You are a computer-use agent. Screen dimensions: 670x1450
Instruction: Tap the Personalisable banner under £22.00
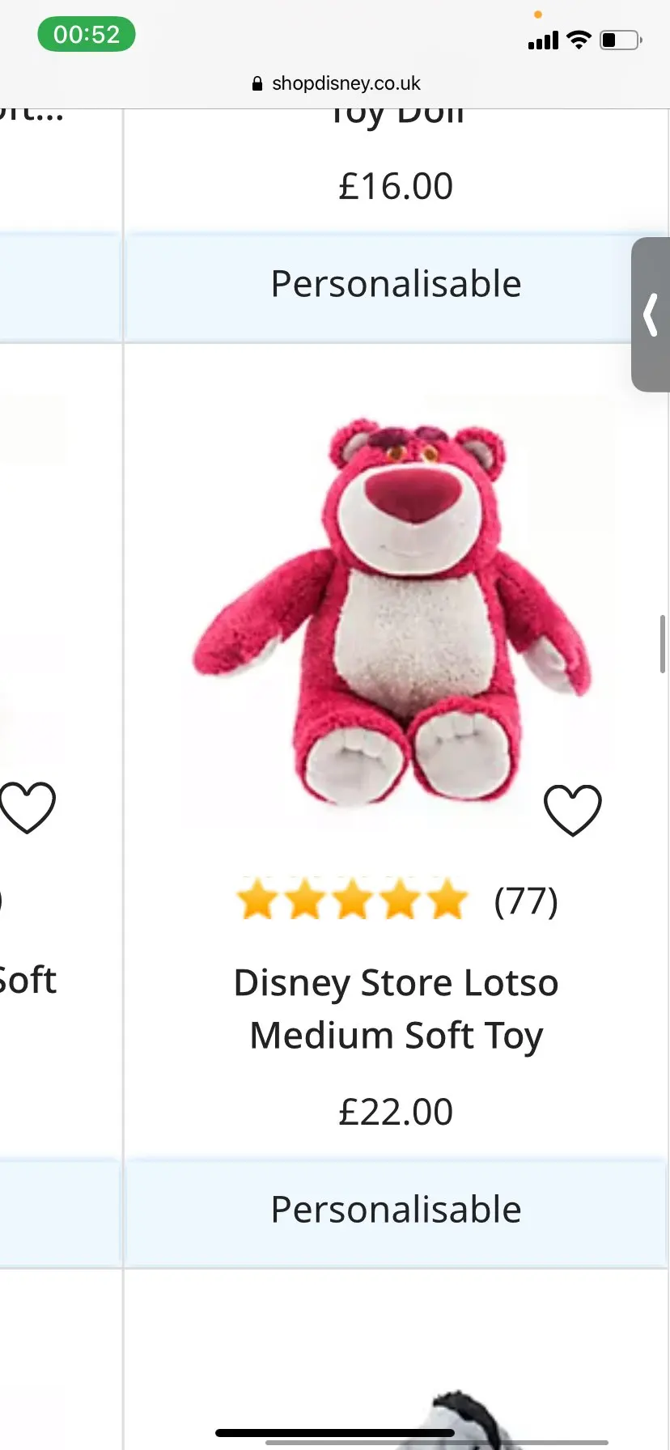[x=396, y=1210]
